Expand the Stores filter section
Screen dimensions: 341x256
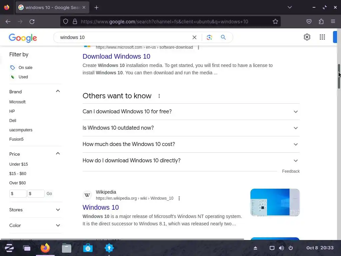click(x=58, y=210)
